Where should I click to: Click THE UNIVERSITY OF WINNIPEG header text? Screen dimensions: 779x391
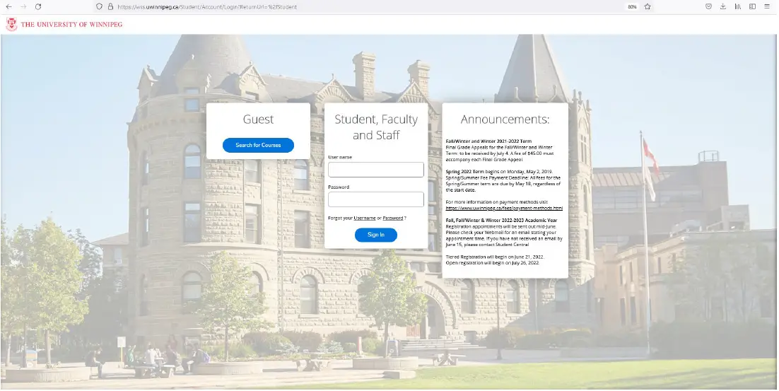(71, 24)
